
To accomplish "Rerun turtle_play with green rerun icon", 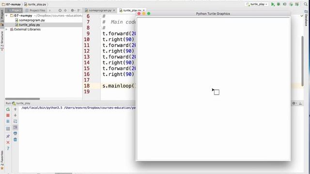I will [x=8, y=109].
